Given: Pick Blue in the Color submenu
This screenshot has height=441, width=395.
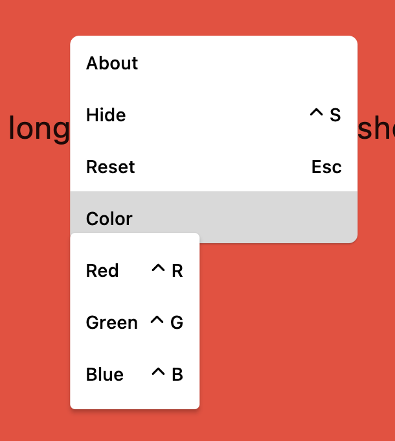Looking at the screenshot, I should click(x=104, y=374).
